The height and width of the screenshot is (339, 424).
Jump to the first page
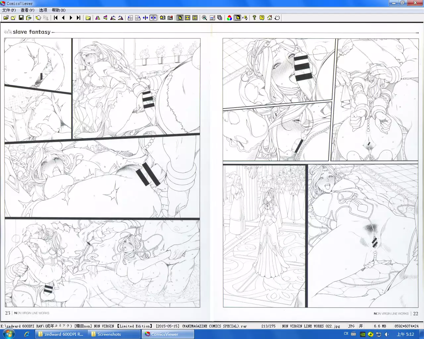pos(56,18)
